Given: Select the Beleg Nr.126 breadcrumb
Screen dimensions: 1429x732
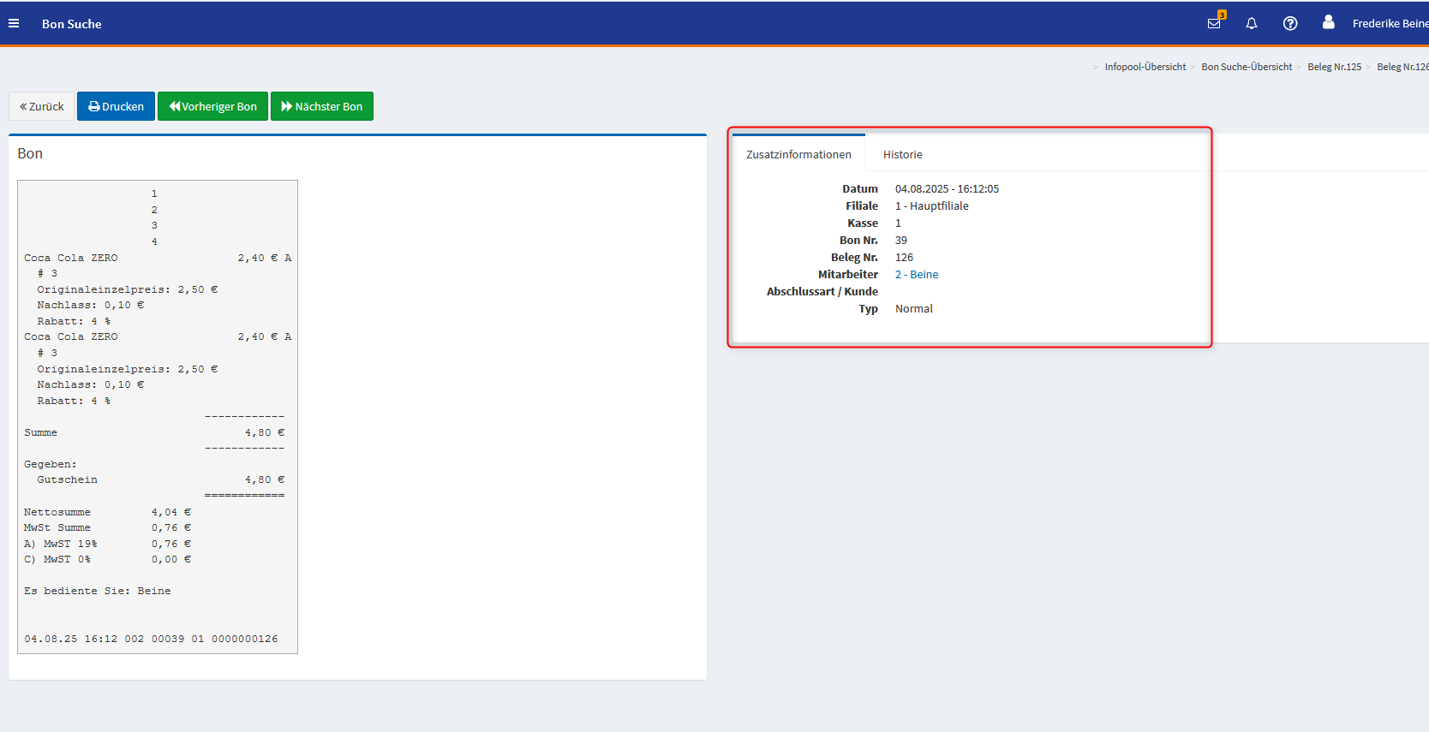Looking at the screenshot, I should (1402, 67).
